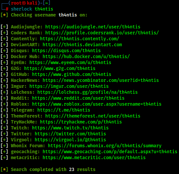Open the TryHackMe profile link
The width and height of the screenshot is (179, 174).
click(81, 122)
